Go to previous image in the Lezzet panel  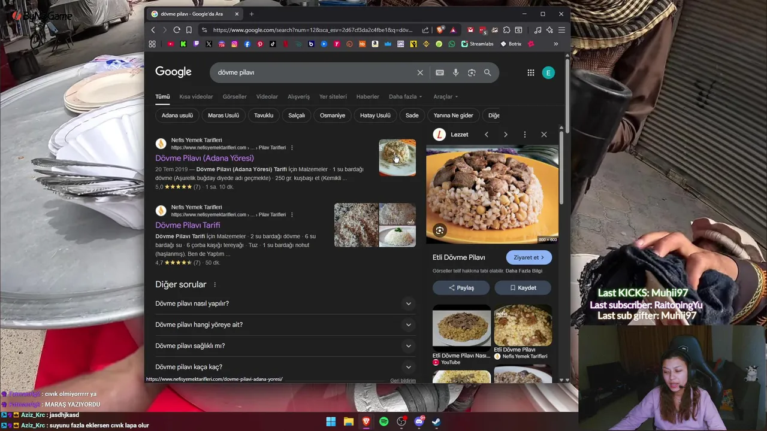click(487, 135)
